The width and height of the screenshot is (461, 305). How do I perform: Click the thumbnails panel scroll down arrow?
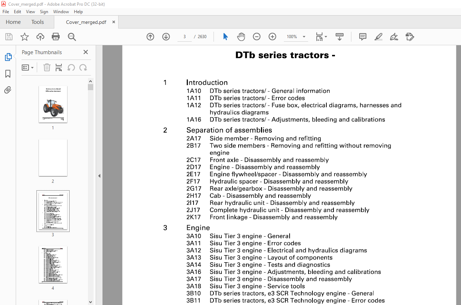pos(90,302)
